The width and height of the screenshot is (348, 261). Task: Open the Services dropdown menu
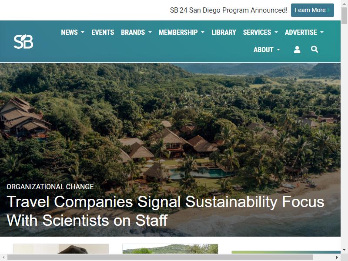click(x=260, y=32)
